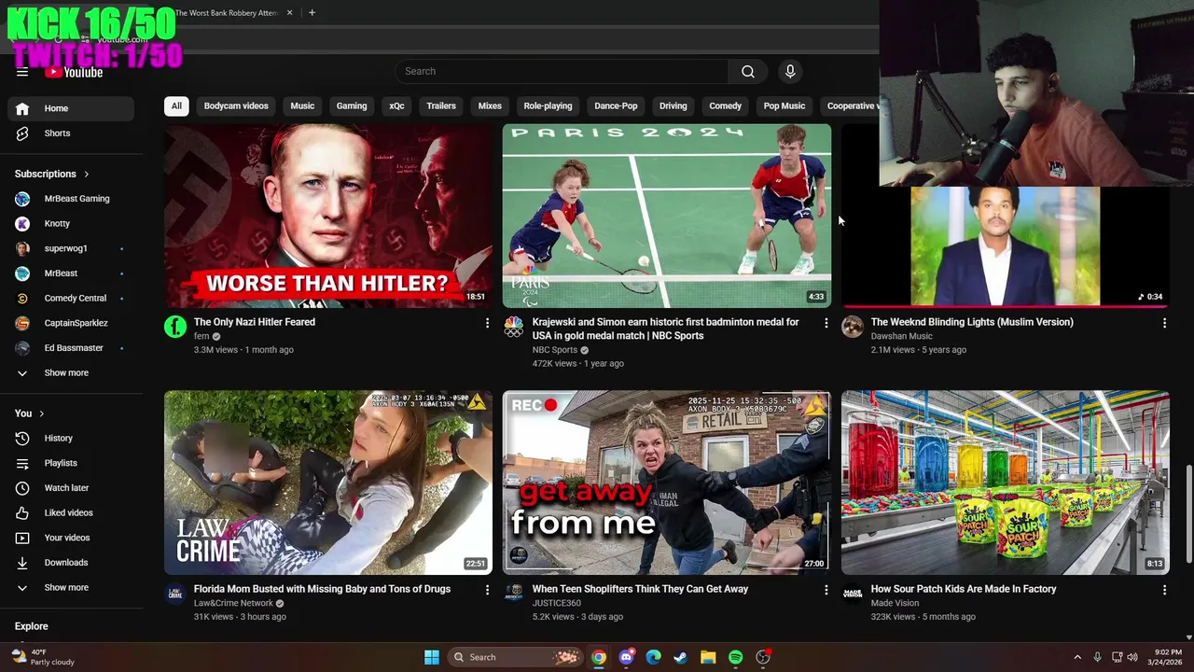
Task: Expand the You section
Action: (29, 413)
